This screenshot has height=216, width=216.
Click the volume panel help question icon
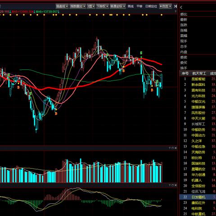tap(170, 148)
